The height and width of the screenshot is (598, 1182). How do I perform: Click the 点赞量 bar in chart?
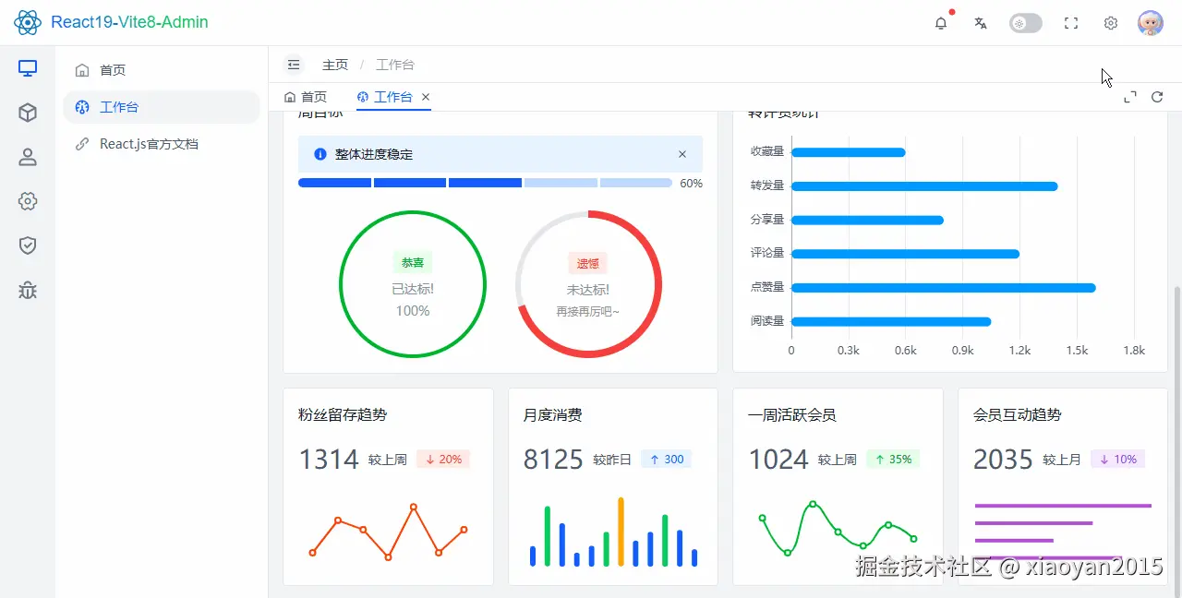(944, 288)
